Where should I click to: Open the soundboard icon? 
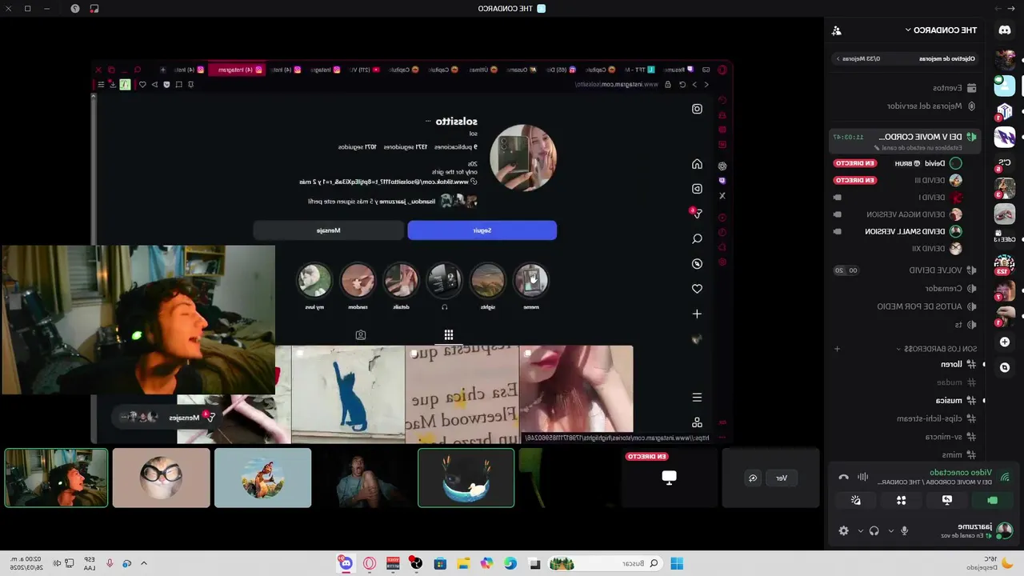(856, 500)
